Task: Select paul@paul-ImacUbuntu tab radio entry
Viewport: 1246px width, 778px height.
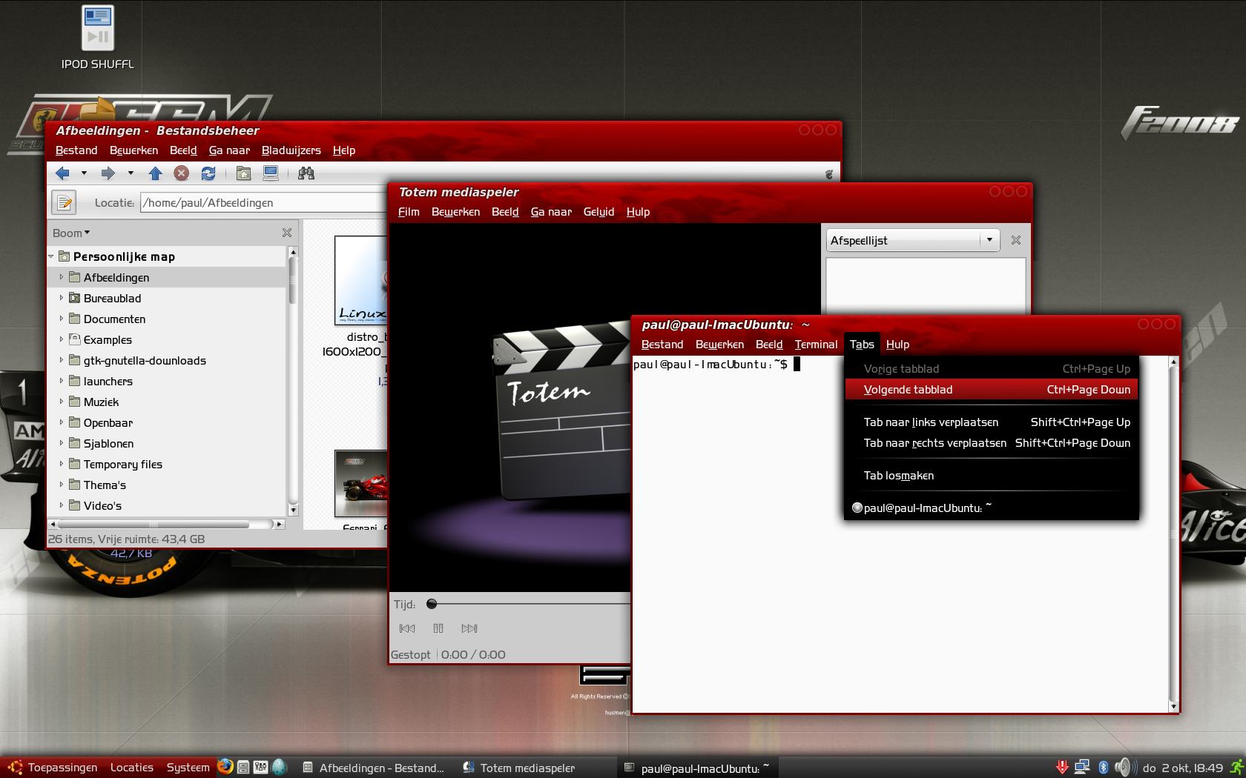Action: pyautogui.click(x=991, y=508)
